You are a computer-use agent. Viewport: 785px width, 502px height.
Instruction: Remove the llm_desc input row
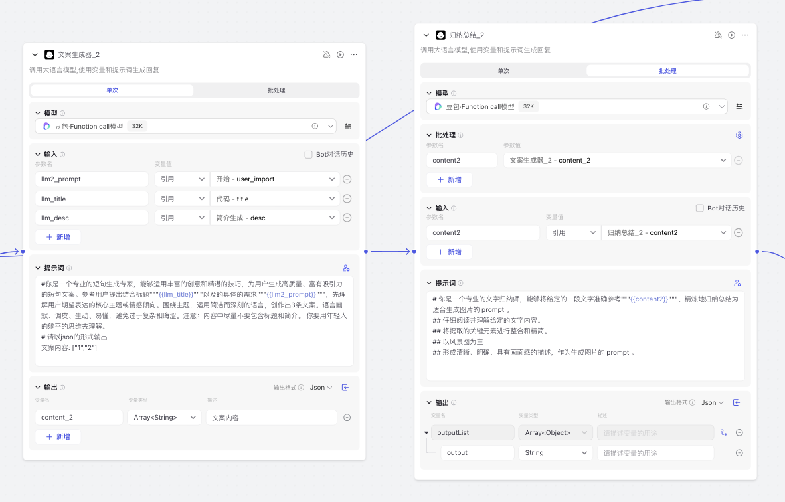pos(347,218)
